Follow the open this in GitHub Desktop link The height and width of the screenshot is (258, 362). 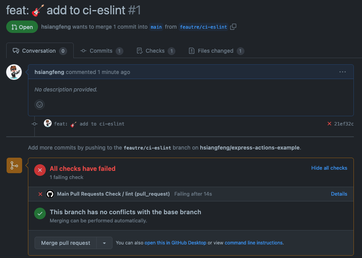tap(175, 243)
